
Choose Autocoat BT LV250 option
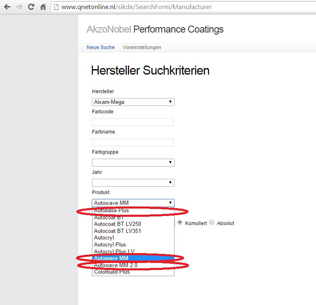pyautogui.click(x=133, y=224)
